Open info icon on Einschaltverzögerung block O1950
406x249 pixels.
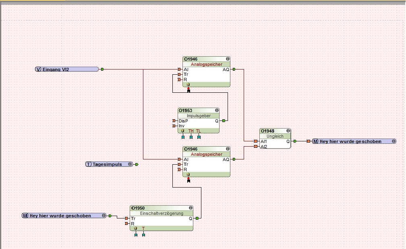[x=191, y=208]
